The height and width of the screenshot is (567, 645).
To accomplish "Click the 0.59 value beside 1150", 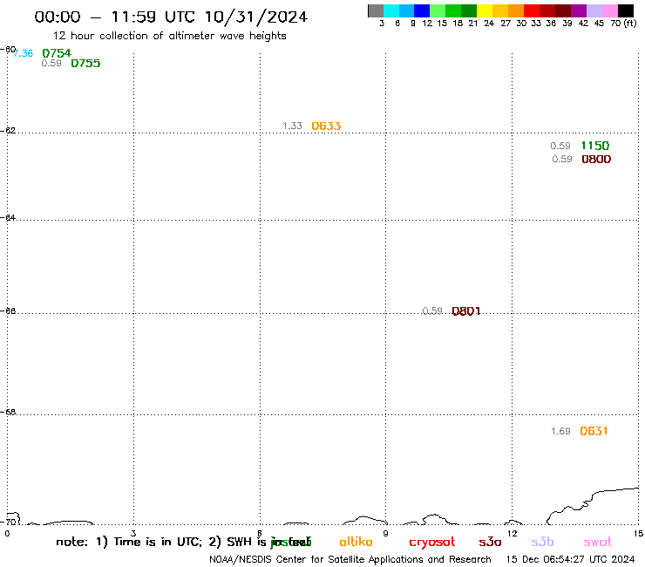I will (560, 146).
